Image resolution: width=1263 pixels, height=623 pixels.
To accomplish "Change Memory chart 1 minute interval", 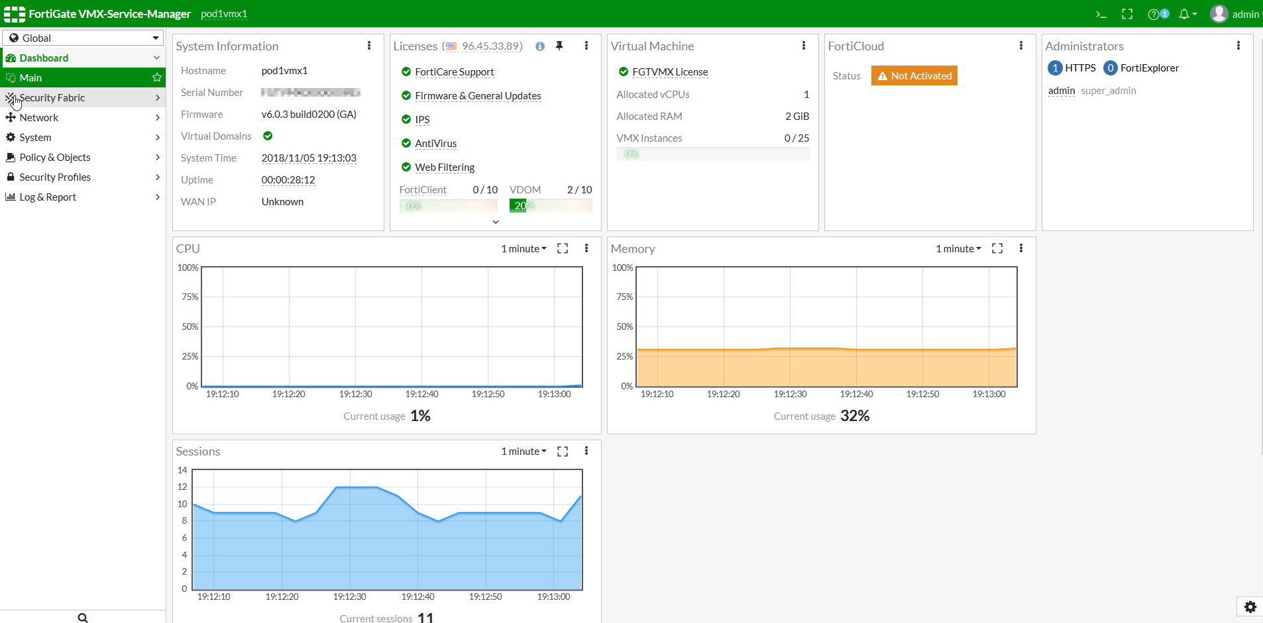I will (959, 249).
